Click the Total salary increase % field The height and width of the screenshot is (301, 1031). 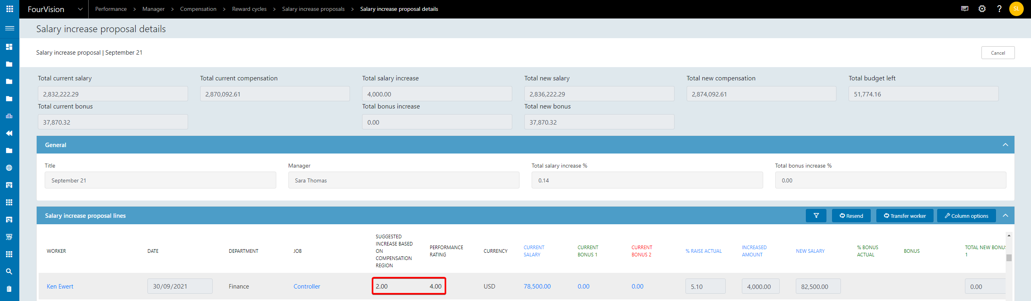click(647, 180)
